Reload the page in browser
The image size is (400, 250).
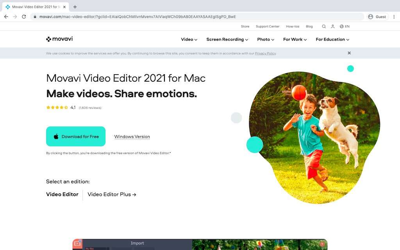pos(24,17)
